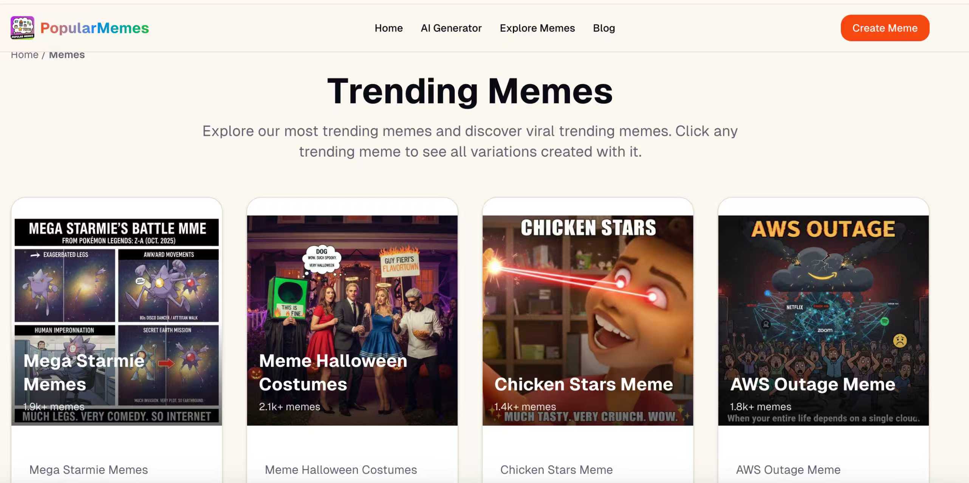Click the AWS Outage Meme overlay title
Viewport: 969px width, 483px height.
click(x=813, y=384)
